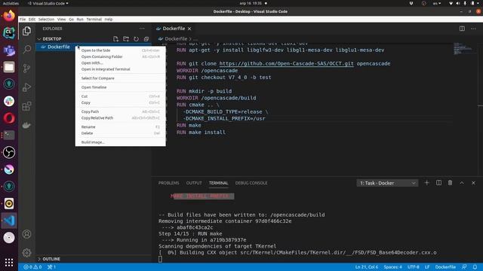Maximize the panel with the up chevron
This screenshot has height=271, width=483.
462,183
